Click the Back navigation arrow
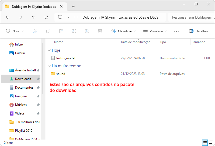This screenshot has height=146, width=215. 8,17
